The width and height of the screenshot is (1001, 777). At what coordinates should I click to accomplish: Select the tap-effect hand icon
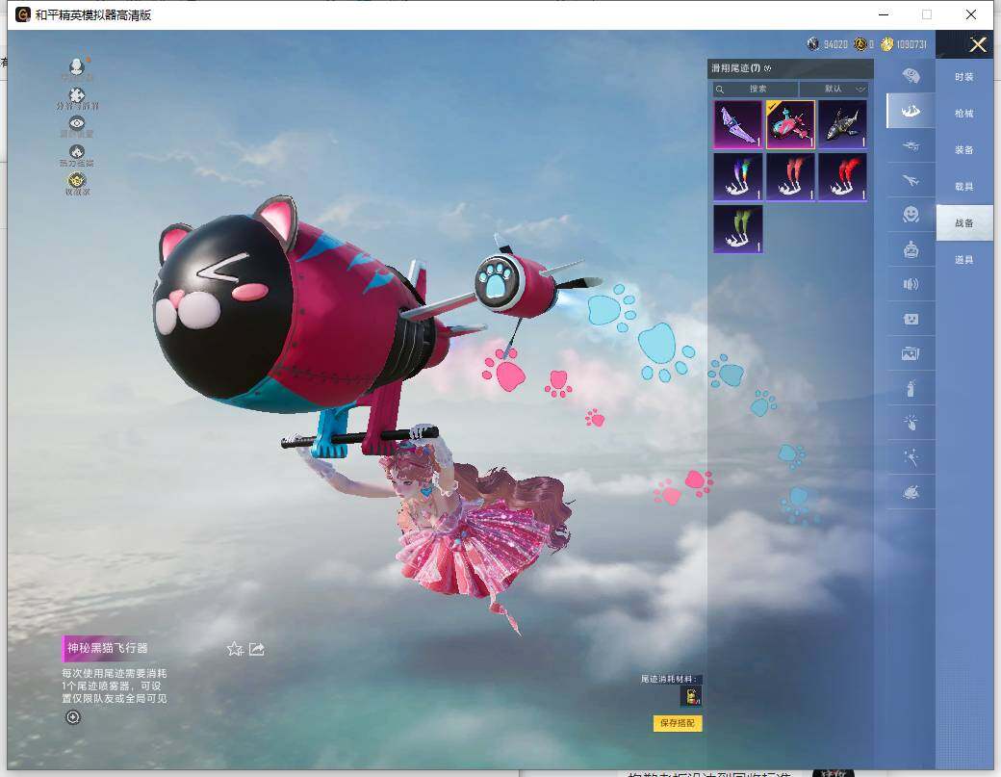[x=911, y=422]
